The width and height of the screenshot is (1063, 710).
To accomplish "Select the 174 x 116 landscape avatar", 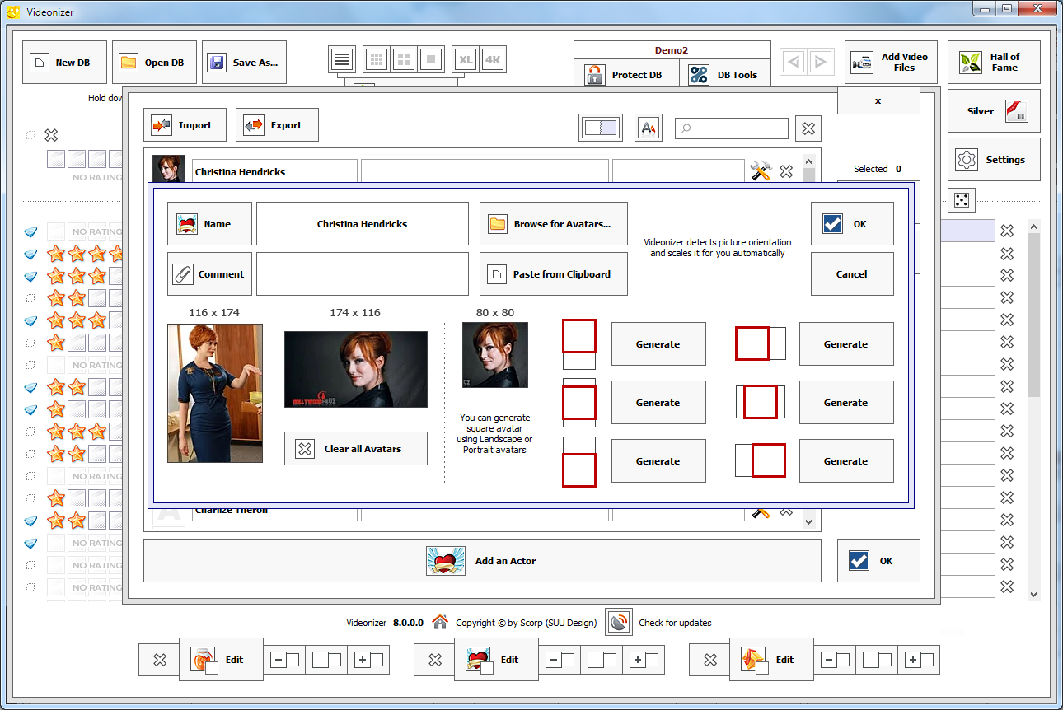I will [356, 369].
